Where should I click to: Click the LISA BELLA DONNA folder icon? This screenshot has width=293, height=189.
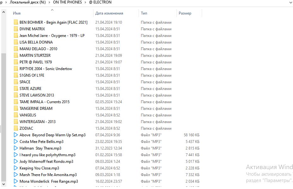click(16, 42)
